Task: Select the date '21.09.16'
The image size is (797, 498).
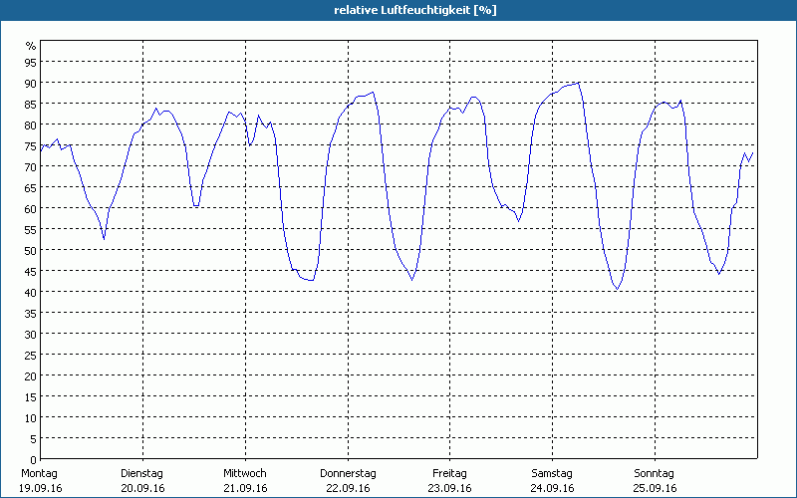Action: tap(245, 488)
